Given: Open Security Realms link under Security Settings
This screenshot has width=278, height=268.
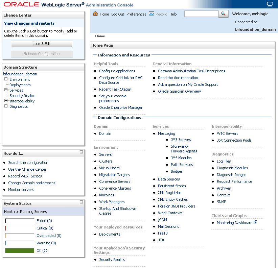Looking at the screenshot, I should [112, 260].
